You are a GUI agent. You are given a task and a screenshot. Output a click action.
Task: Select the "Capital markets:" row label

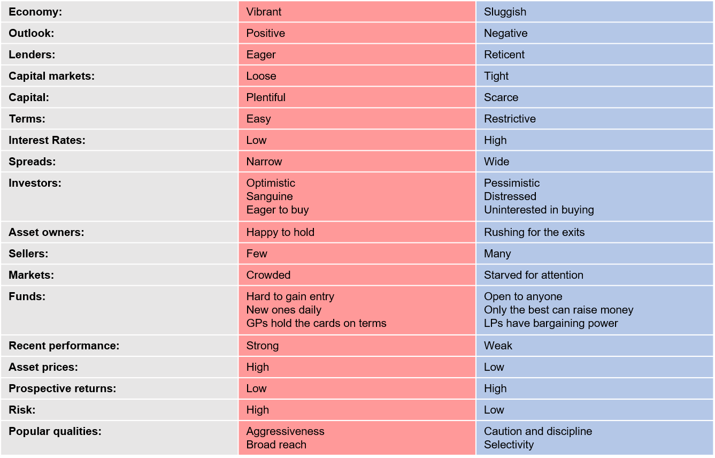51,76
